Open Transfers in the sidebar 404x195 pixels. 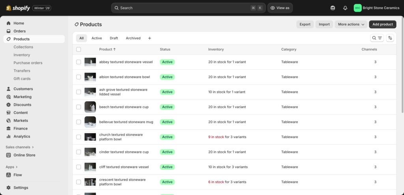[x=22, y=71]
